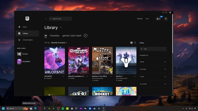Open the Mystery in the Office cover
The image size is (198, 111).
(102, 60)
